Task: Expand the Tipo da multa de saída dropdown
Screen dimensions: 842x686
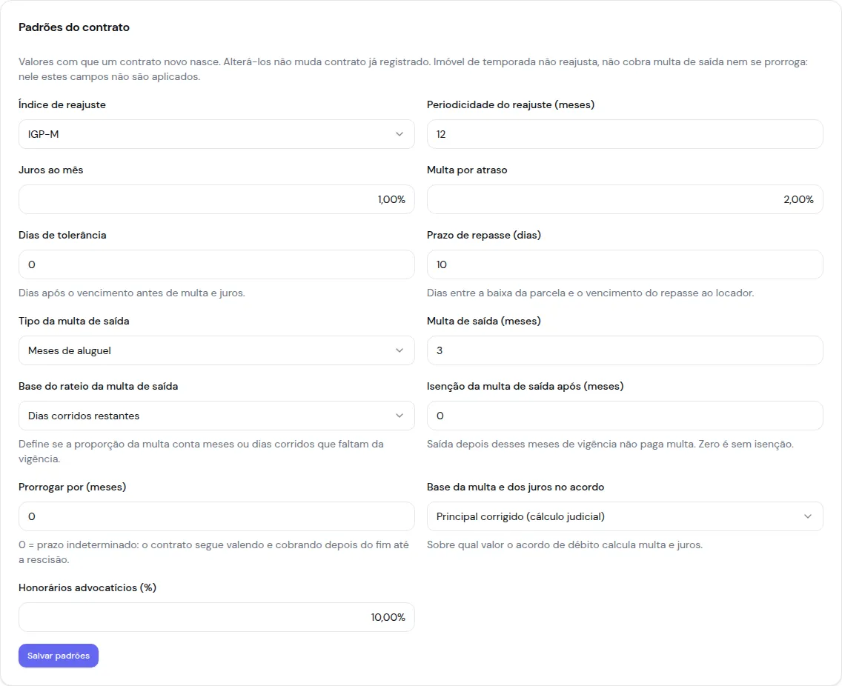Action: click(216, 350)
